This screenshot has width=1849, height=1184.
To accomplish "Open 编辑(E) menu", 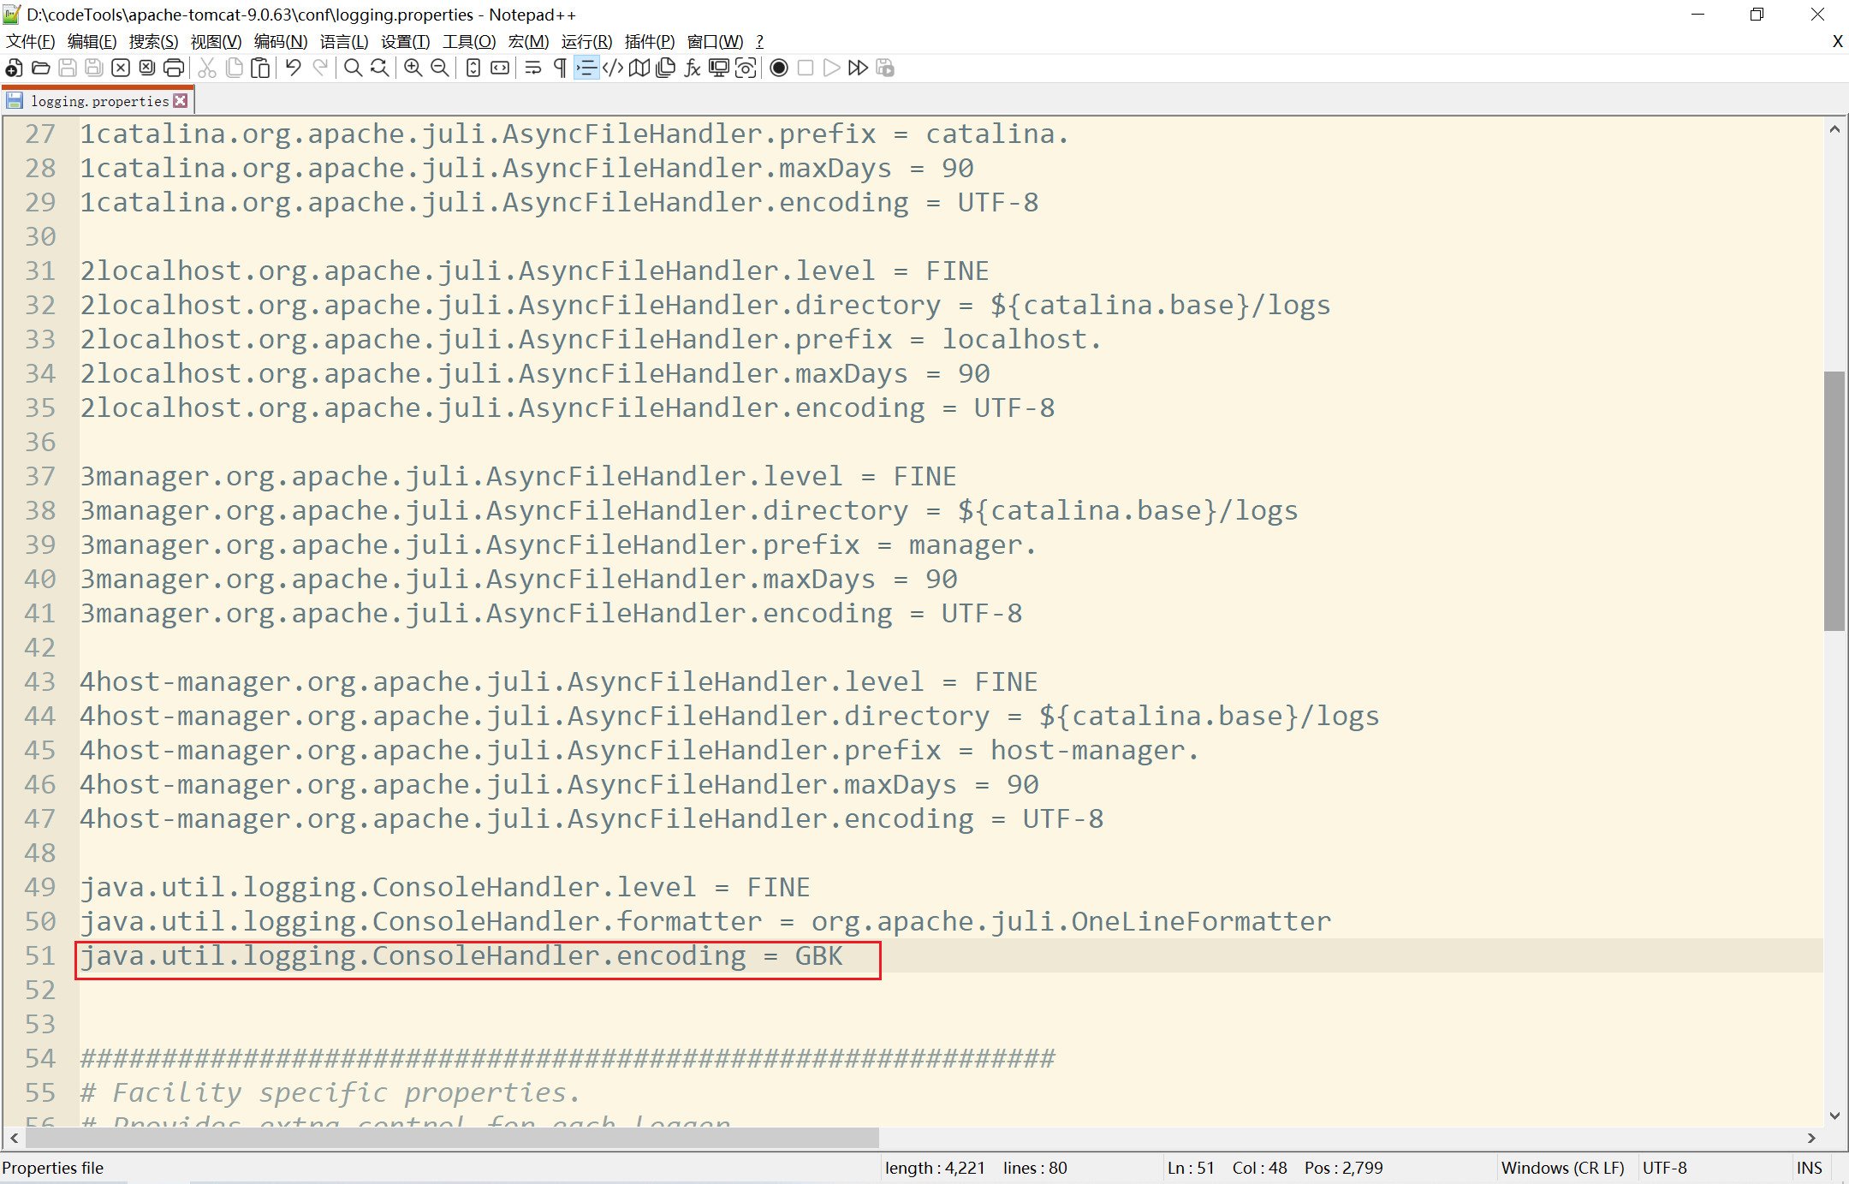I will point(92,42).
